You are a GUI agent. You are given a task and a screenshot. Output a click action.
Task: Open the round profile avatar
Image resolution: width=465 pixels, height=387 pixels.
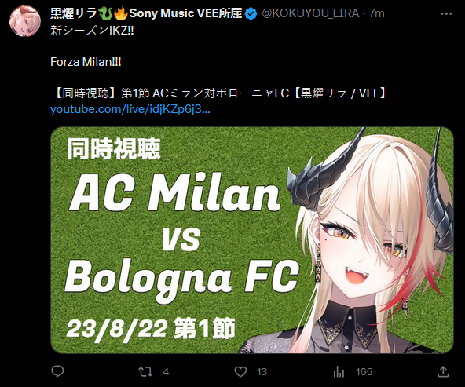pos(25,21)
